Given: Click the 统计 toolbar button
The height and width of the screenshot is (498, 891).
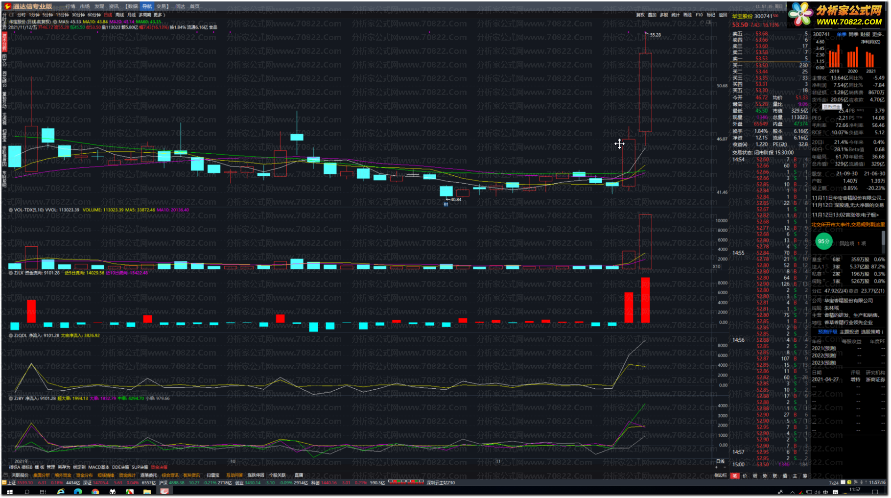Looking at the screenshot, I should coord(676,15).
